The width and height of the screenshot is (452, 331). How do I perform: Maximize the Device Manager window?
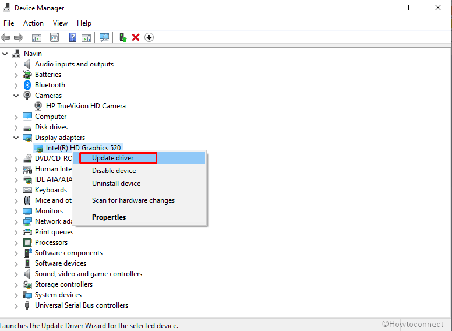point(411,8)
